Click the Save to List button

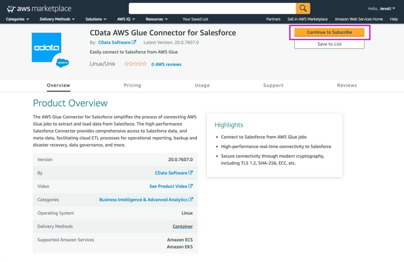coord(329,44)
